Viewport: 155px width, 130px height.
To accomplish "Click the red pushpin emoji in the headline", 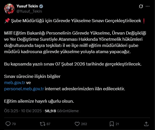I will click(7, 21).
